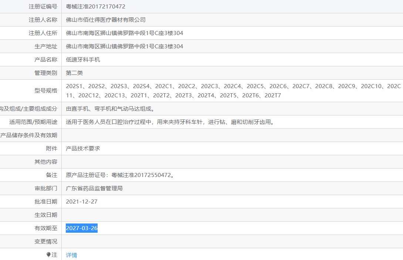The image size is (403, 260).
Task: Click the management class value 第二类
Action: [x=74, y=73]
